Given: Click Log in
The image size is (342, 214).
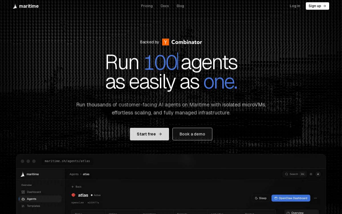Looking at the screenshot, I should click(x=295, y=6).
